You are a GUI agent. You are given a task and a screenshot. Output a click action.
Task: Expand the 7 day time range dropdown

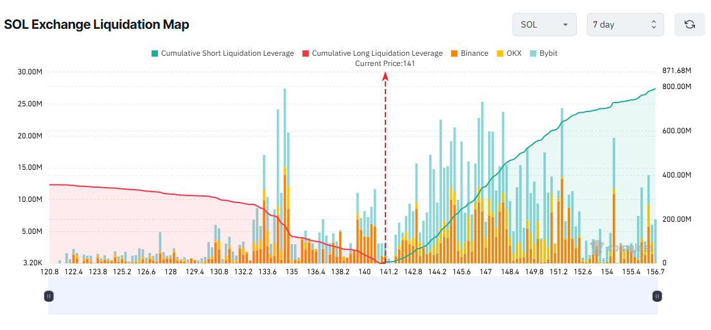tap(625, 24)
